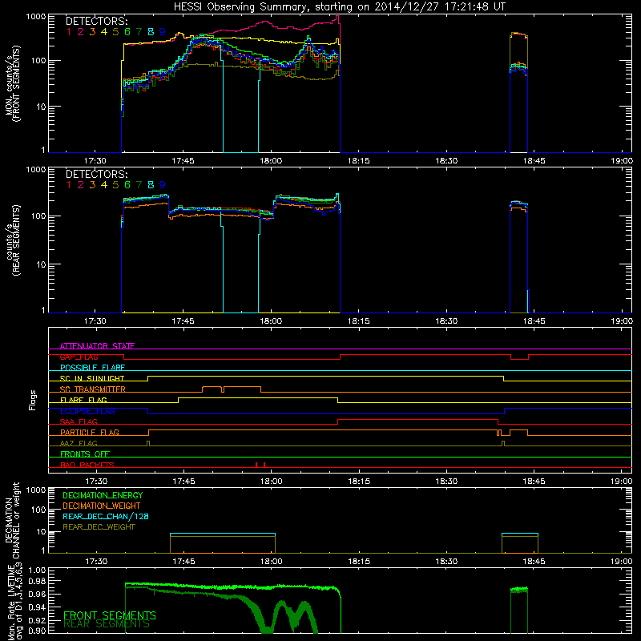This screenshot has height=641, width=641.
Task: Click the 18:45 tick under the rear segments plot
Action: [x=534, y=321]
